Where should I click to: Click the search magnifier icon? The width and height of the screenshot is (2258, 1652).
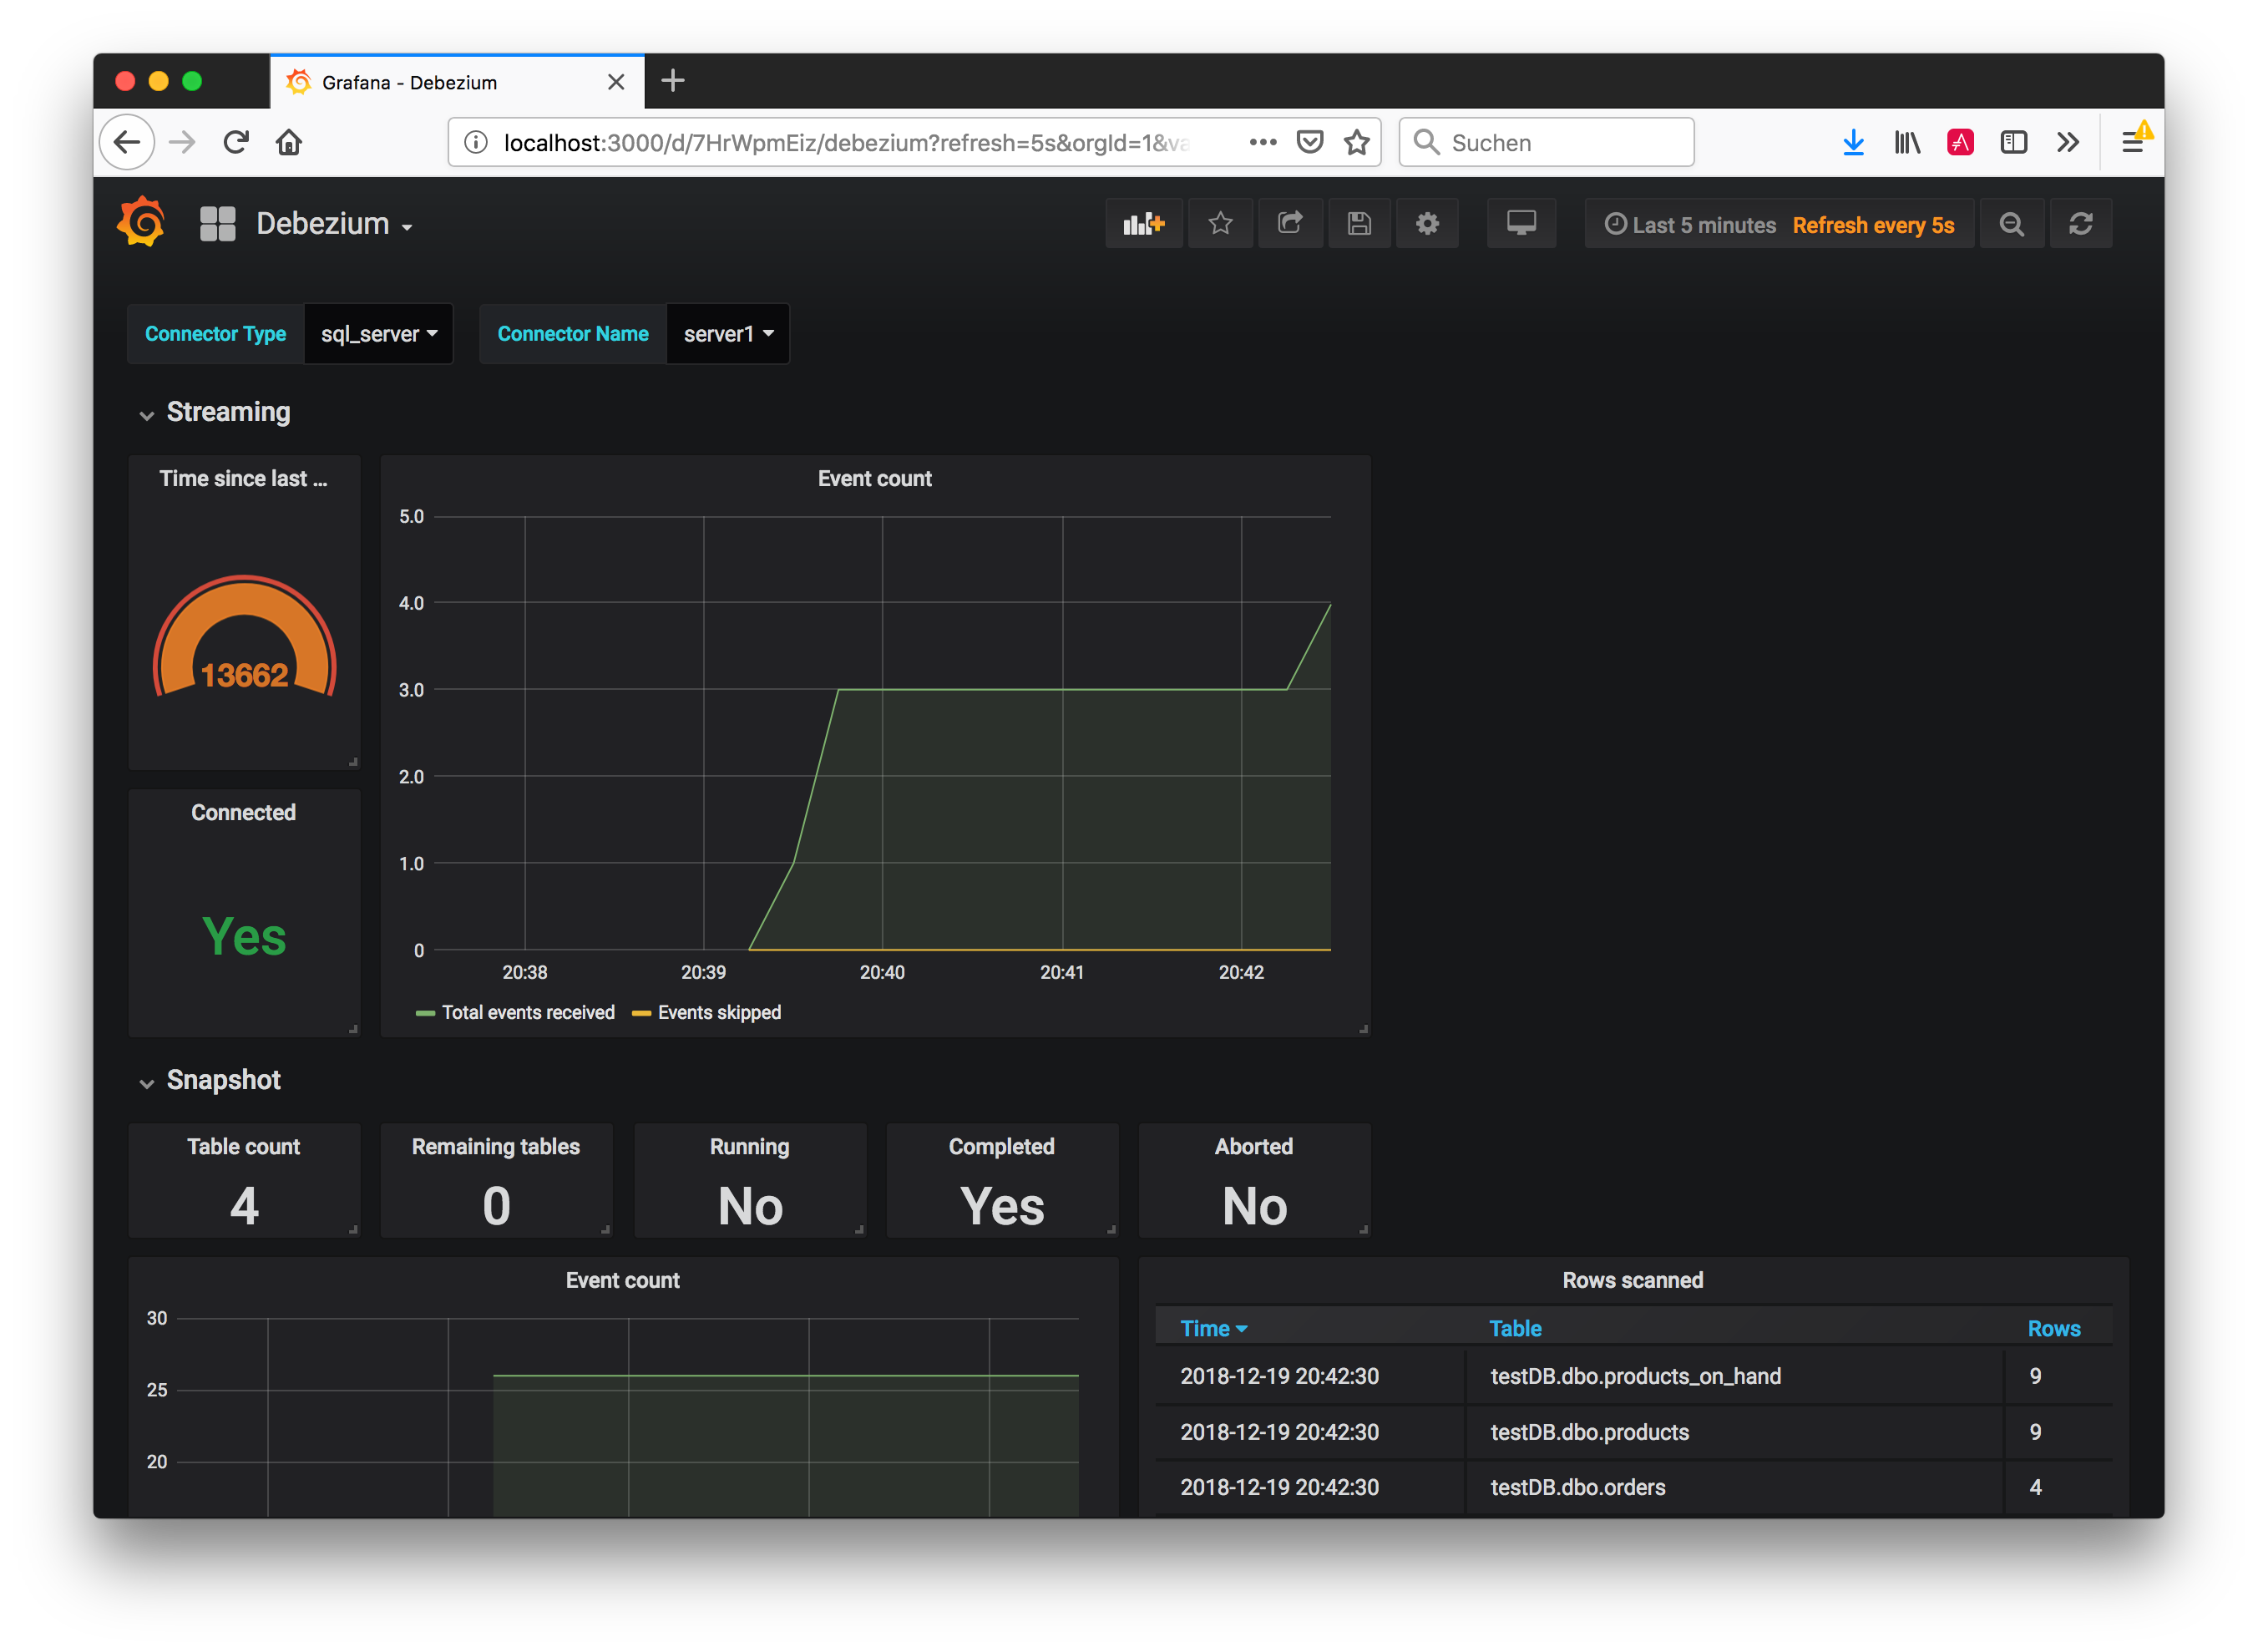[2011, 225]
